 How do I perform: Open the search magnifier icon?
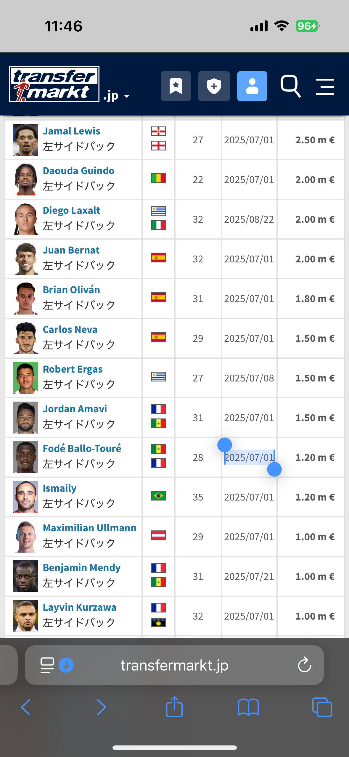tap(290, 86)
